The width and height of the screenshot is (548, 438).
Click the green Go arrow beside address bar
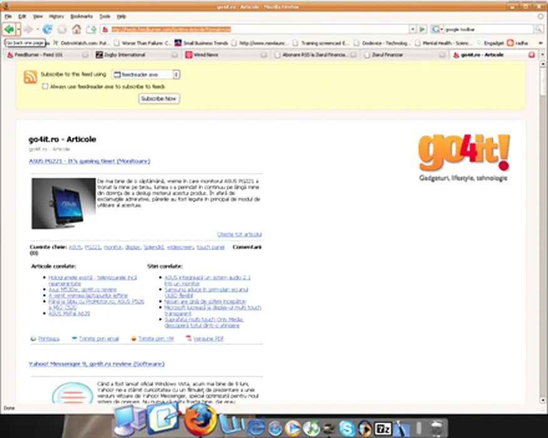click(422, 29)
